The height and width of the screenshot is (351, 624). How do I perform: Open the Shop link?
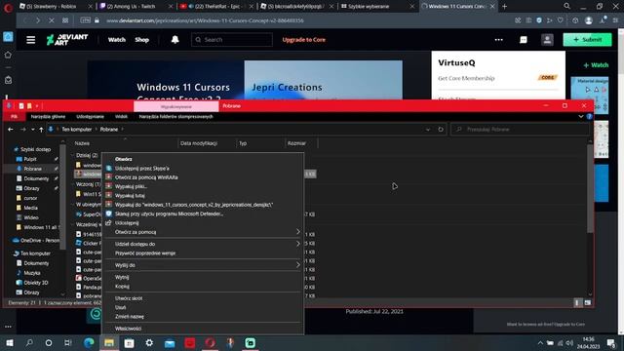point(141,40)
